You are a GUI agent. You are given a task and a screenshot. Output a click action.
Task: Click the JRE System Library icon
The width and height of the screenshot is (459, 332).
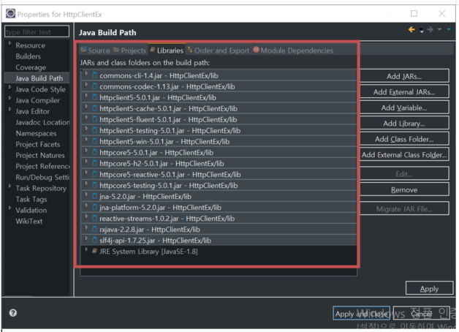(x=94, y=251)
